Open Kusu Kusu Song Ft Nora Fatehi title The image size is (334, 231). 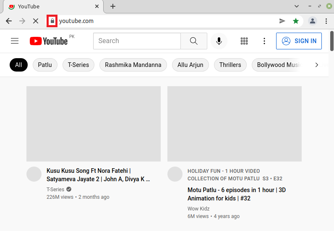point(98,175)
